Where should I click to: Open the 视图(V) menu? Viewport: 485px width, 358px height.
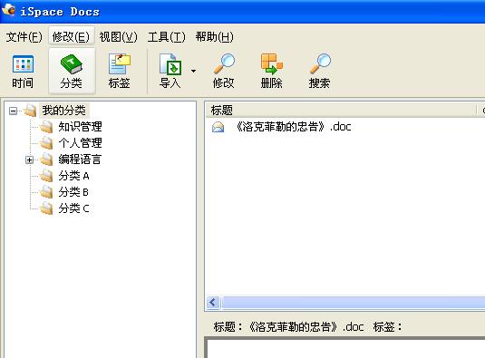119,37
